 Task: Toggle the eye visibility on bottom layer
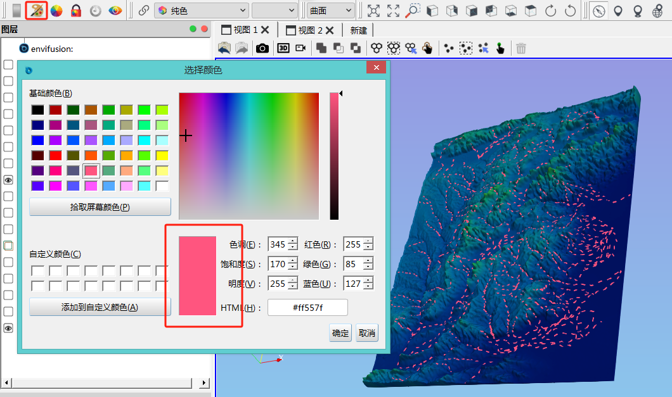click(x=9, y=328)
